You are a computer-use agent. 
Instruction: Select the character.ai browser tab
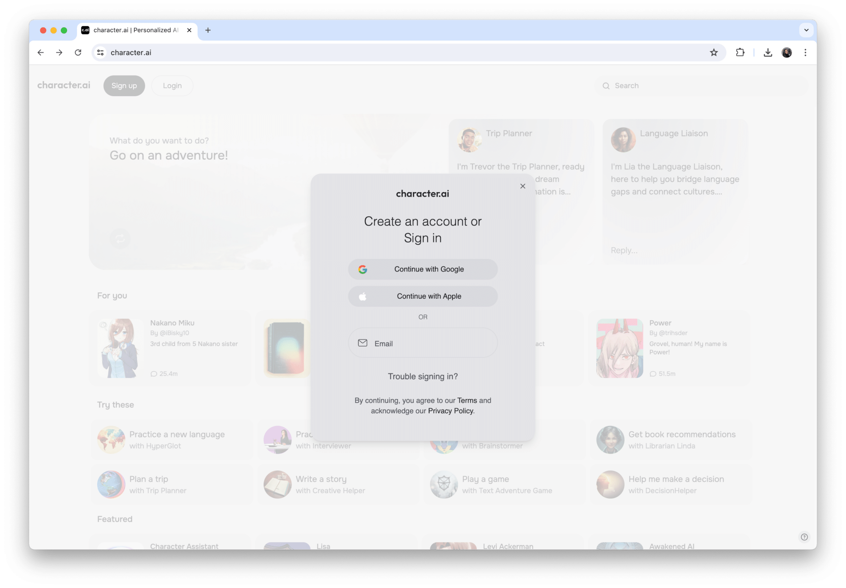pos(137,30)
